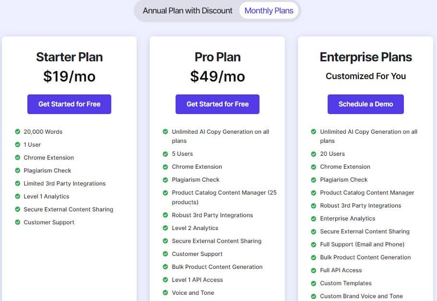Click the Limited 3rd Party Integrations feature text
This screenshot has height=301, width=437.
click(65, 184)
